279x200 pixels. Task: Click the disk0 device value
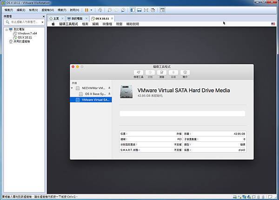(242, 150)
